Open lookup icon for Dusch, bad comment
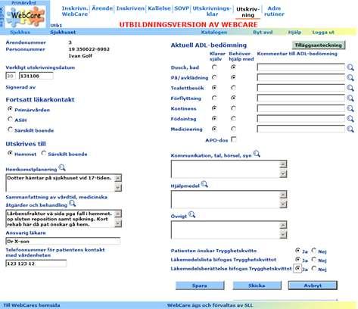This screenshot has height=309, width=358. point(350,67)
